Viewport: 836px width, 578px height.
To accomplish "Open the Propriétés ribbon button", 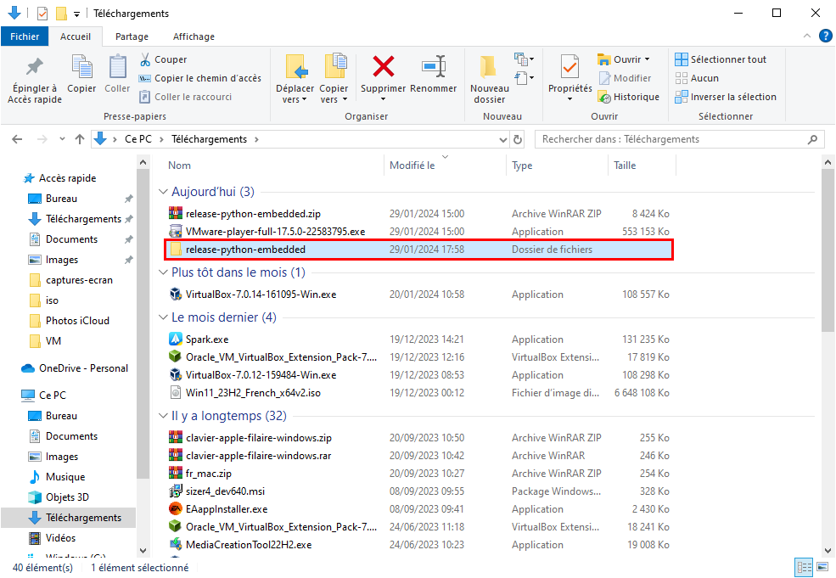I will click(570, 78).
